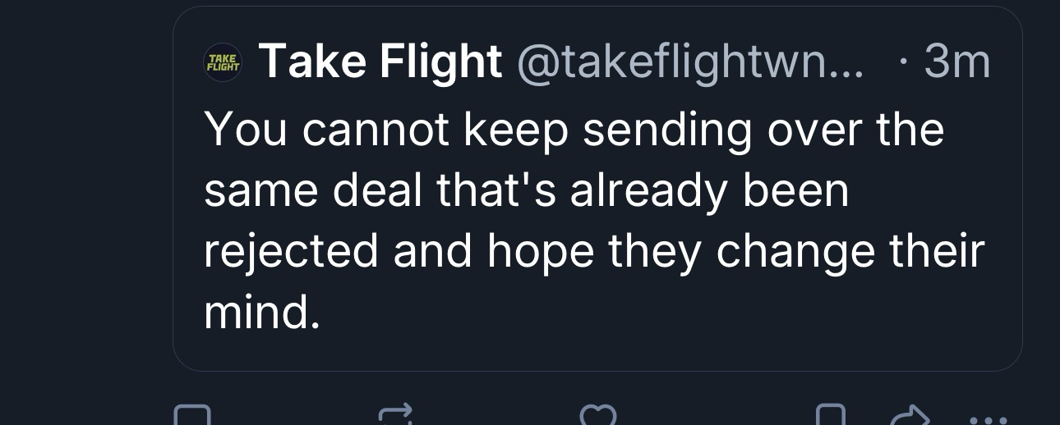Bookmark the post using bookmark icon

pos(832,416)
